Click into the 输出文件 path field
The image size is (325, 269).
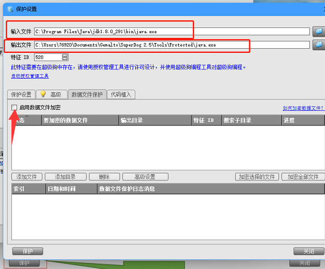pos(172,45)
